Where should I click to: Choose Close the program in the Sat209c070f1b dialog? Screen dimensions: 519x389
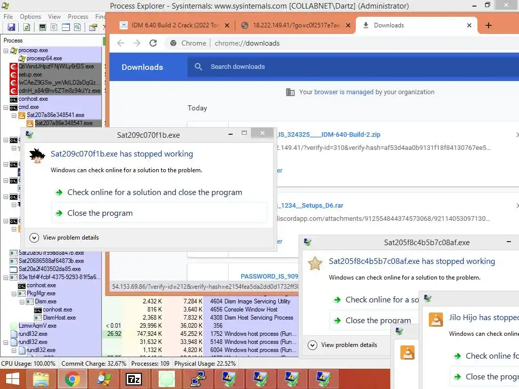[160, 213]
